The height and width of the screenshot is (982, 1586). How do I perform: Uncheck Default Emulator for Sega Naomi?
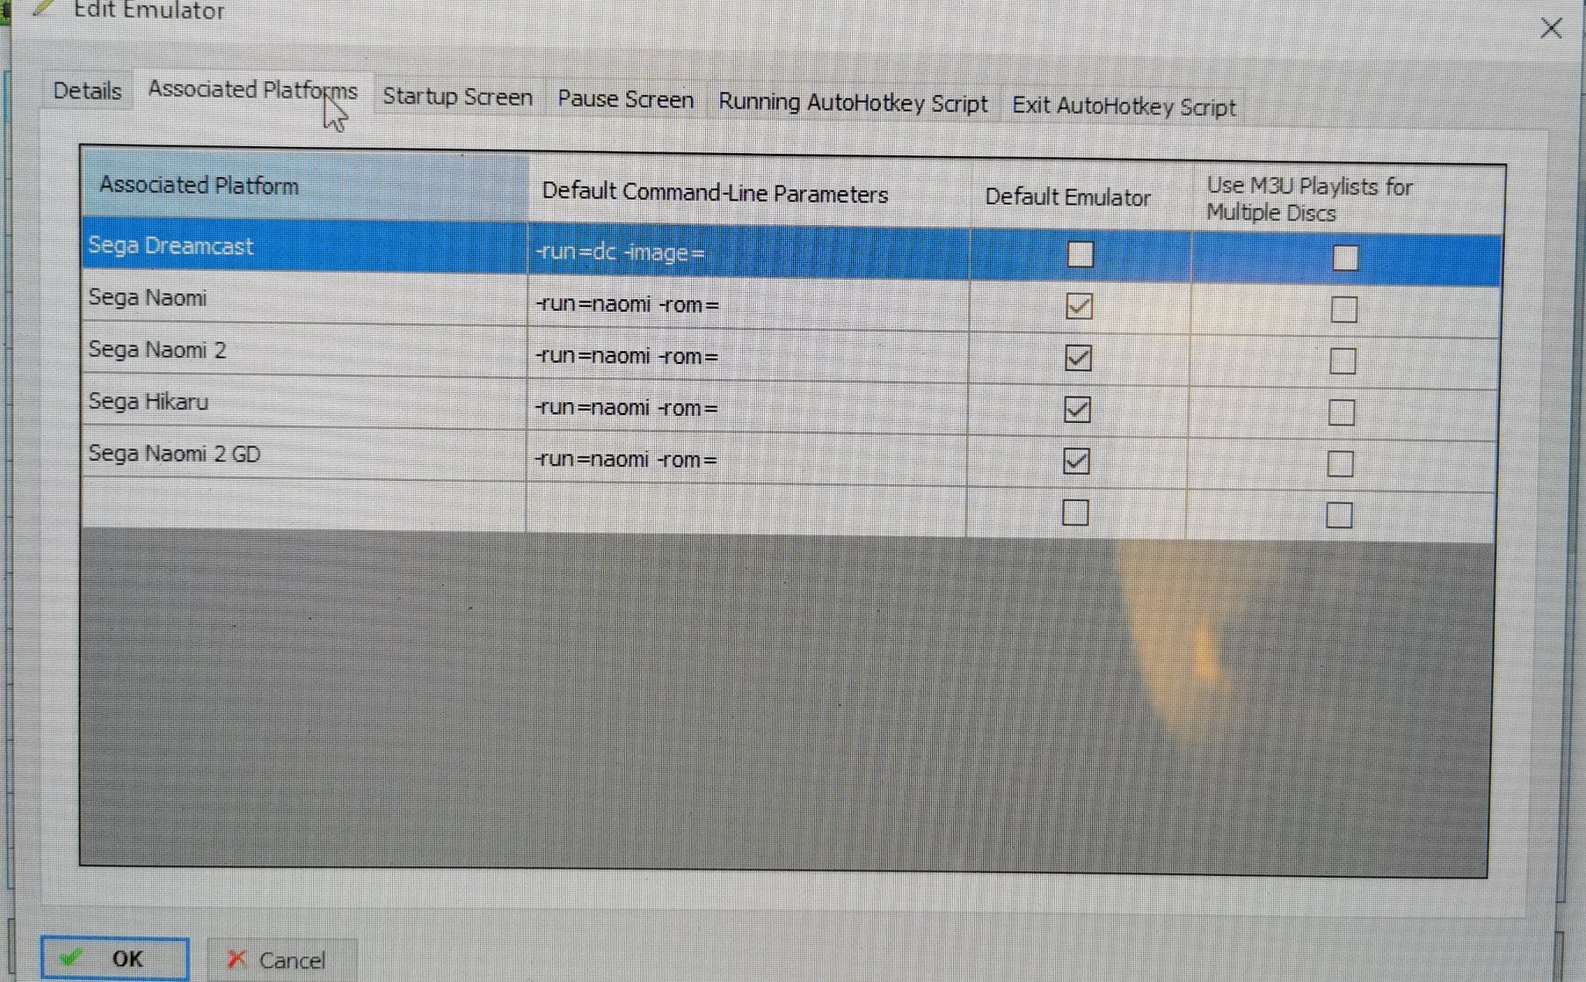tap(1079, 306)
